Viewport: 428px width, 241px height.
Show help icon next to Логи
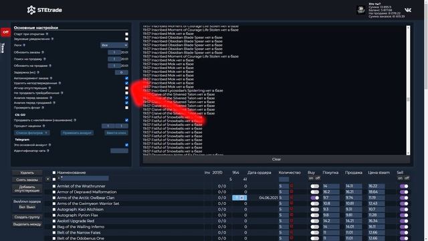24,45
